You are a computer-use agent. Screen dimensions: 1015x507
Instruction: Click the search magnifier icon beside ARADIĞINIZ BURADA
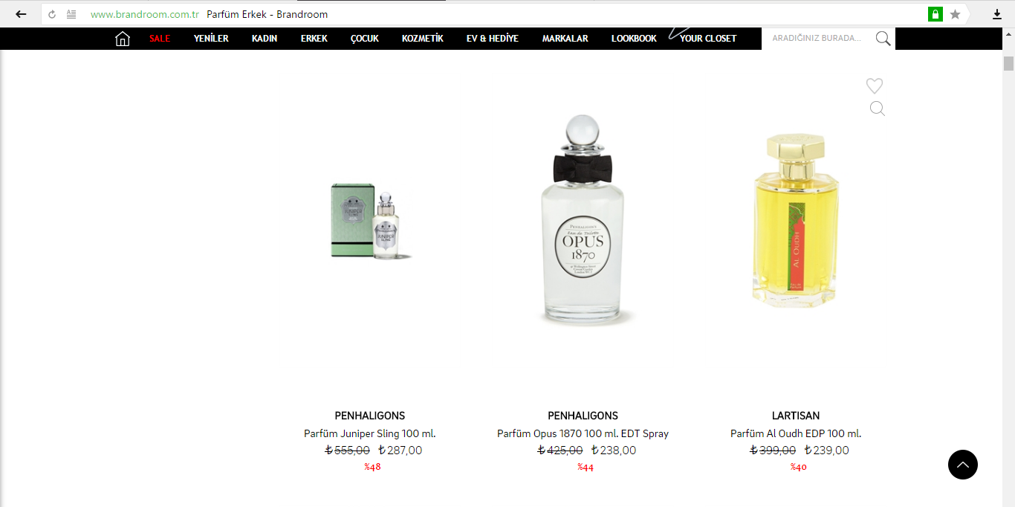tap(883, 39)
